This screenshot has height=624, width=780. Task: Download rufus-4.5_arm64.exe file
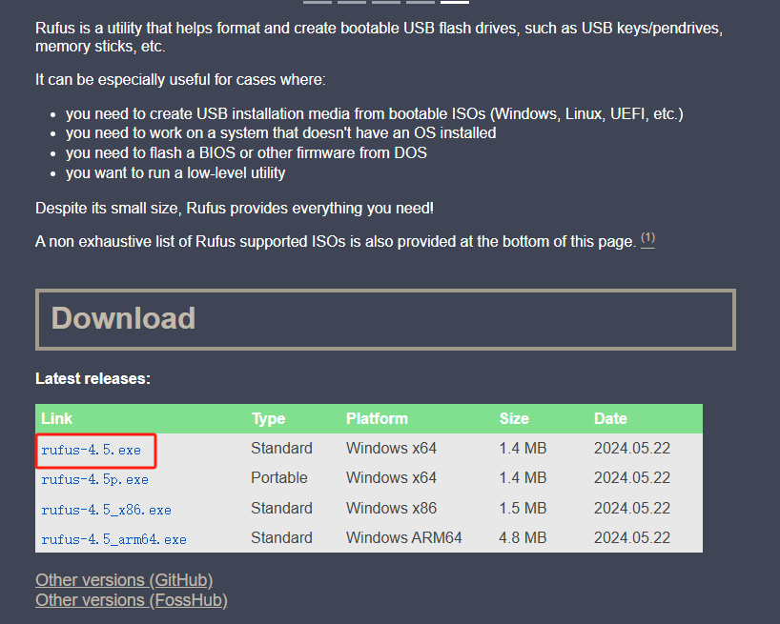pyautogui.click(x=113, y=539)
